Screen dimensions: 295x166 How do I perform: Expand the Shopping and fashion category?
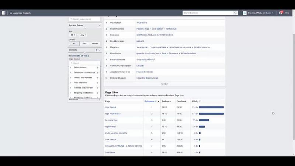[x=71, y=93]
